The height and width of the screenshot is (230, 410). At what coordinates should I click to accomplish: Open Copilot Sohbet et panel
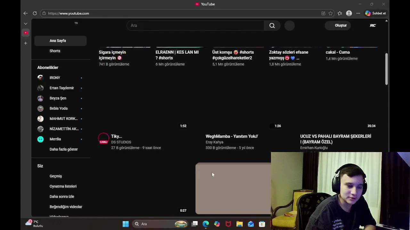pyautogui.click(x=375, y=13)
